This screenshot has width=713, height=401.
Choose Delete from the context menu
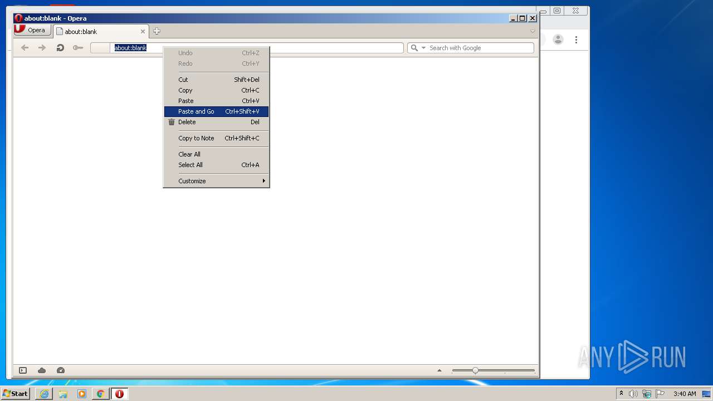pos(216,122)
